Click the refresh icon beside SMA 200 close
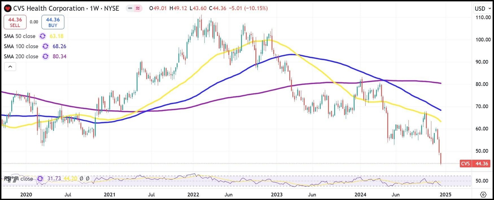The image size is (494, 200). pyautogui.click(x=45, y=57)
